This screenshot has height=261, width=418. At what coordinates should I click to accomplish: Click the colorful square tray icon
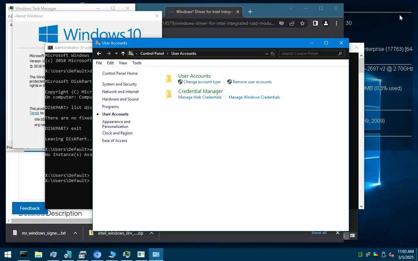point(376,254)
